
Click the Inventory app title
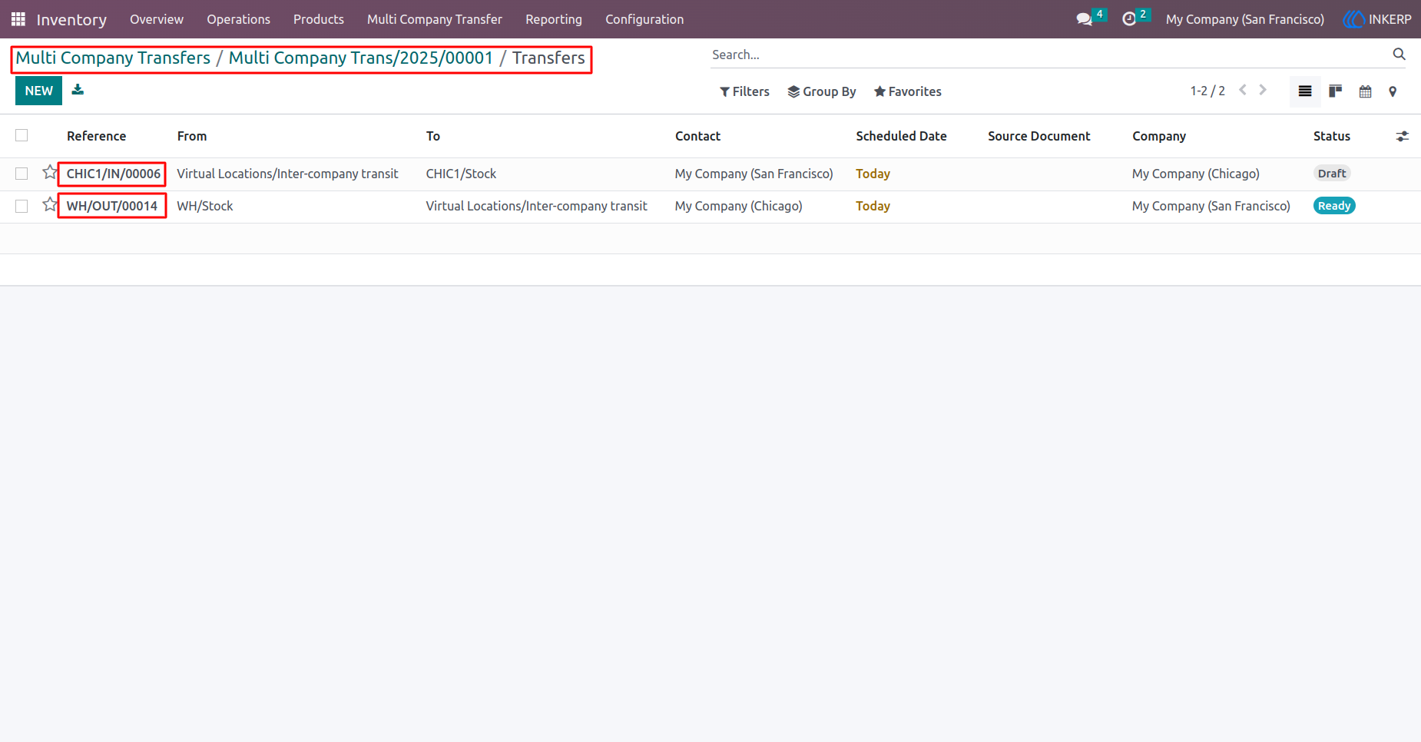point(71,19)
